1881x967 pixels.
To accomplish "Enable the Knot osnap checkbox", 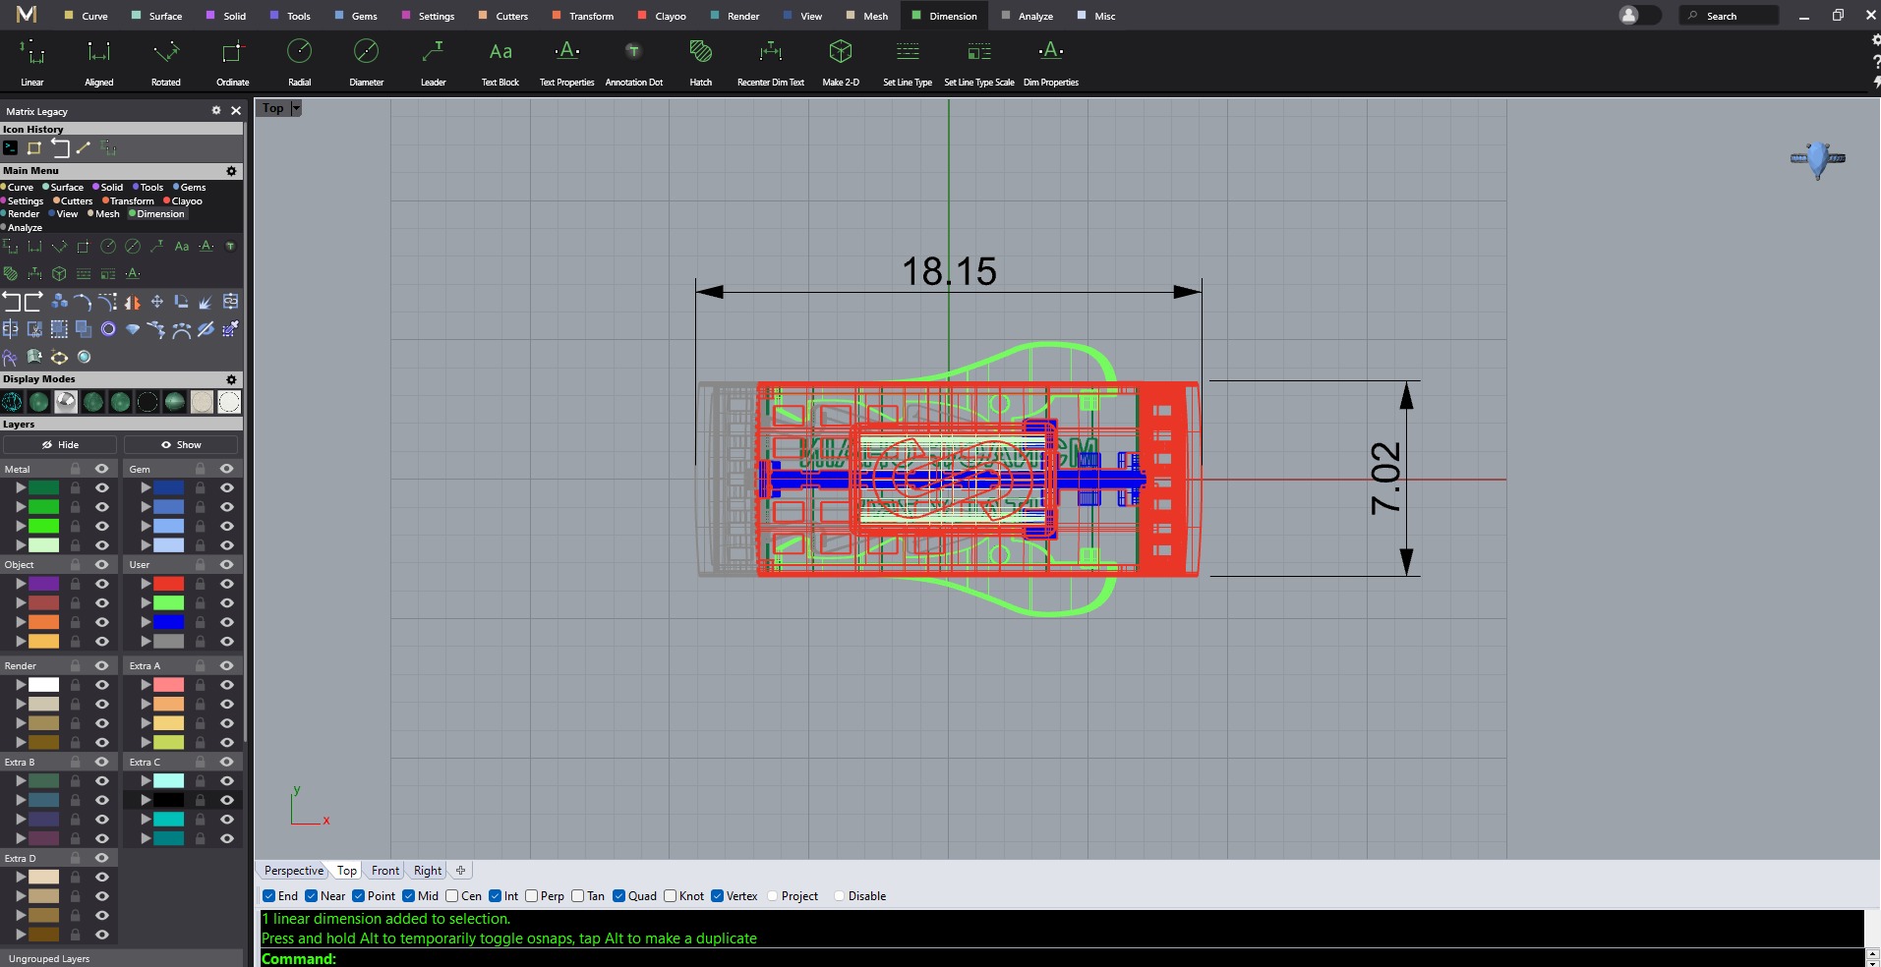I will pos(670,896).
